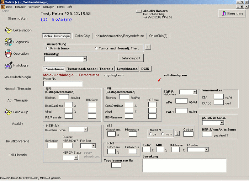Click the Beenden exit button

(x=232, y=14)
